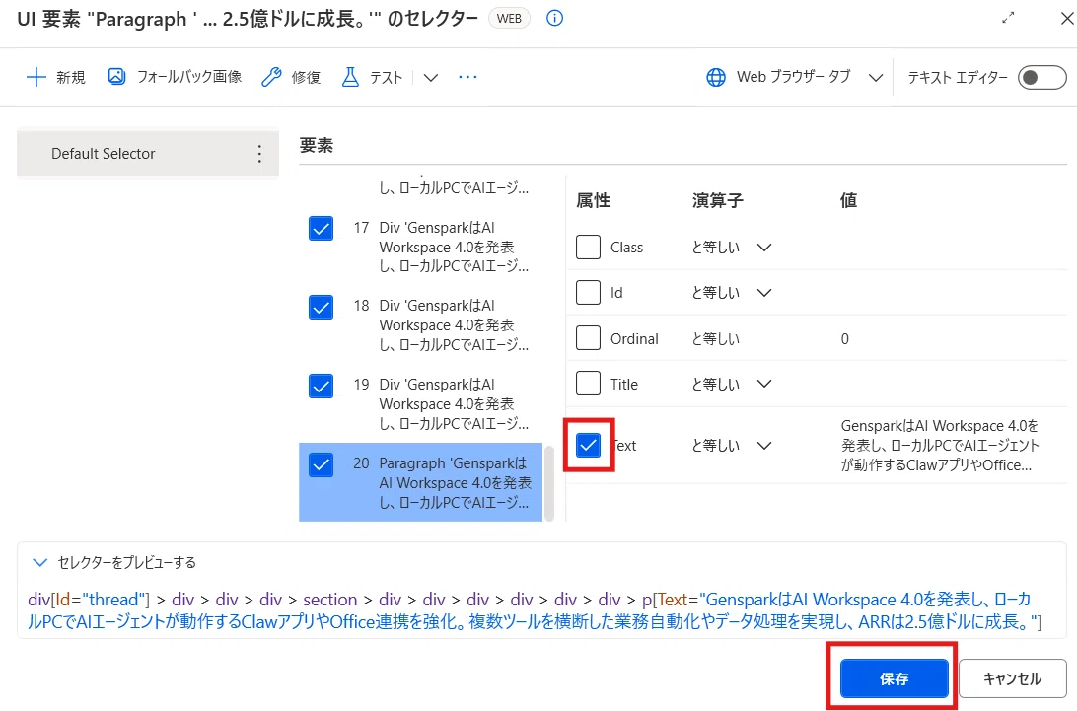1077x711 pixels.
Task: Enable the Class attribute checkbox
Action: tap(588, 247)
